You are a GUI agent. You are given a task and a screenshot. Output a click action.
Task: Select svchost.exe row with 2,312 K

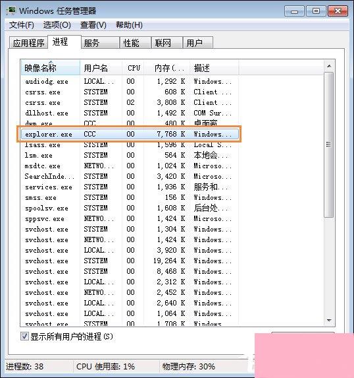point(130,282)
